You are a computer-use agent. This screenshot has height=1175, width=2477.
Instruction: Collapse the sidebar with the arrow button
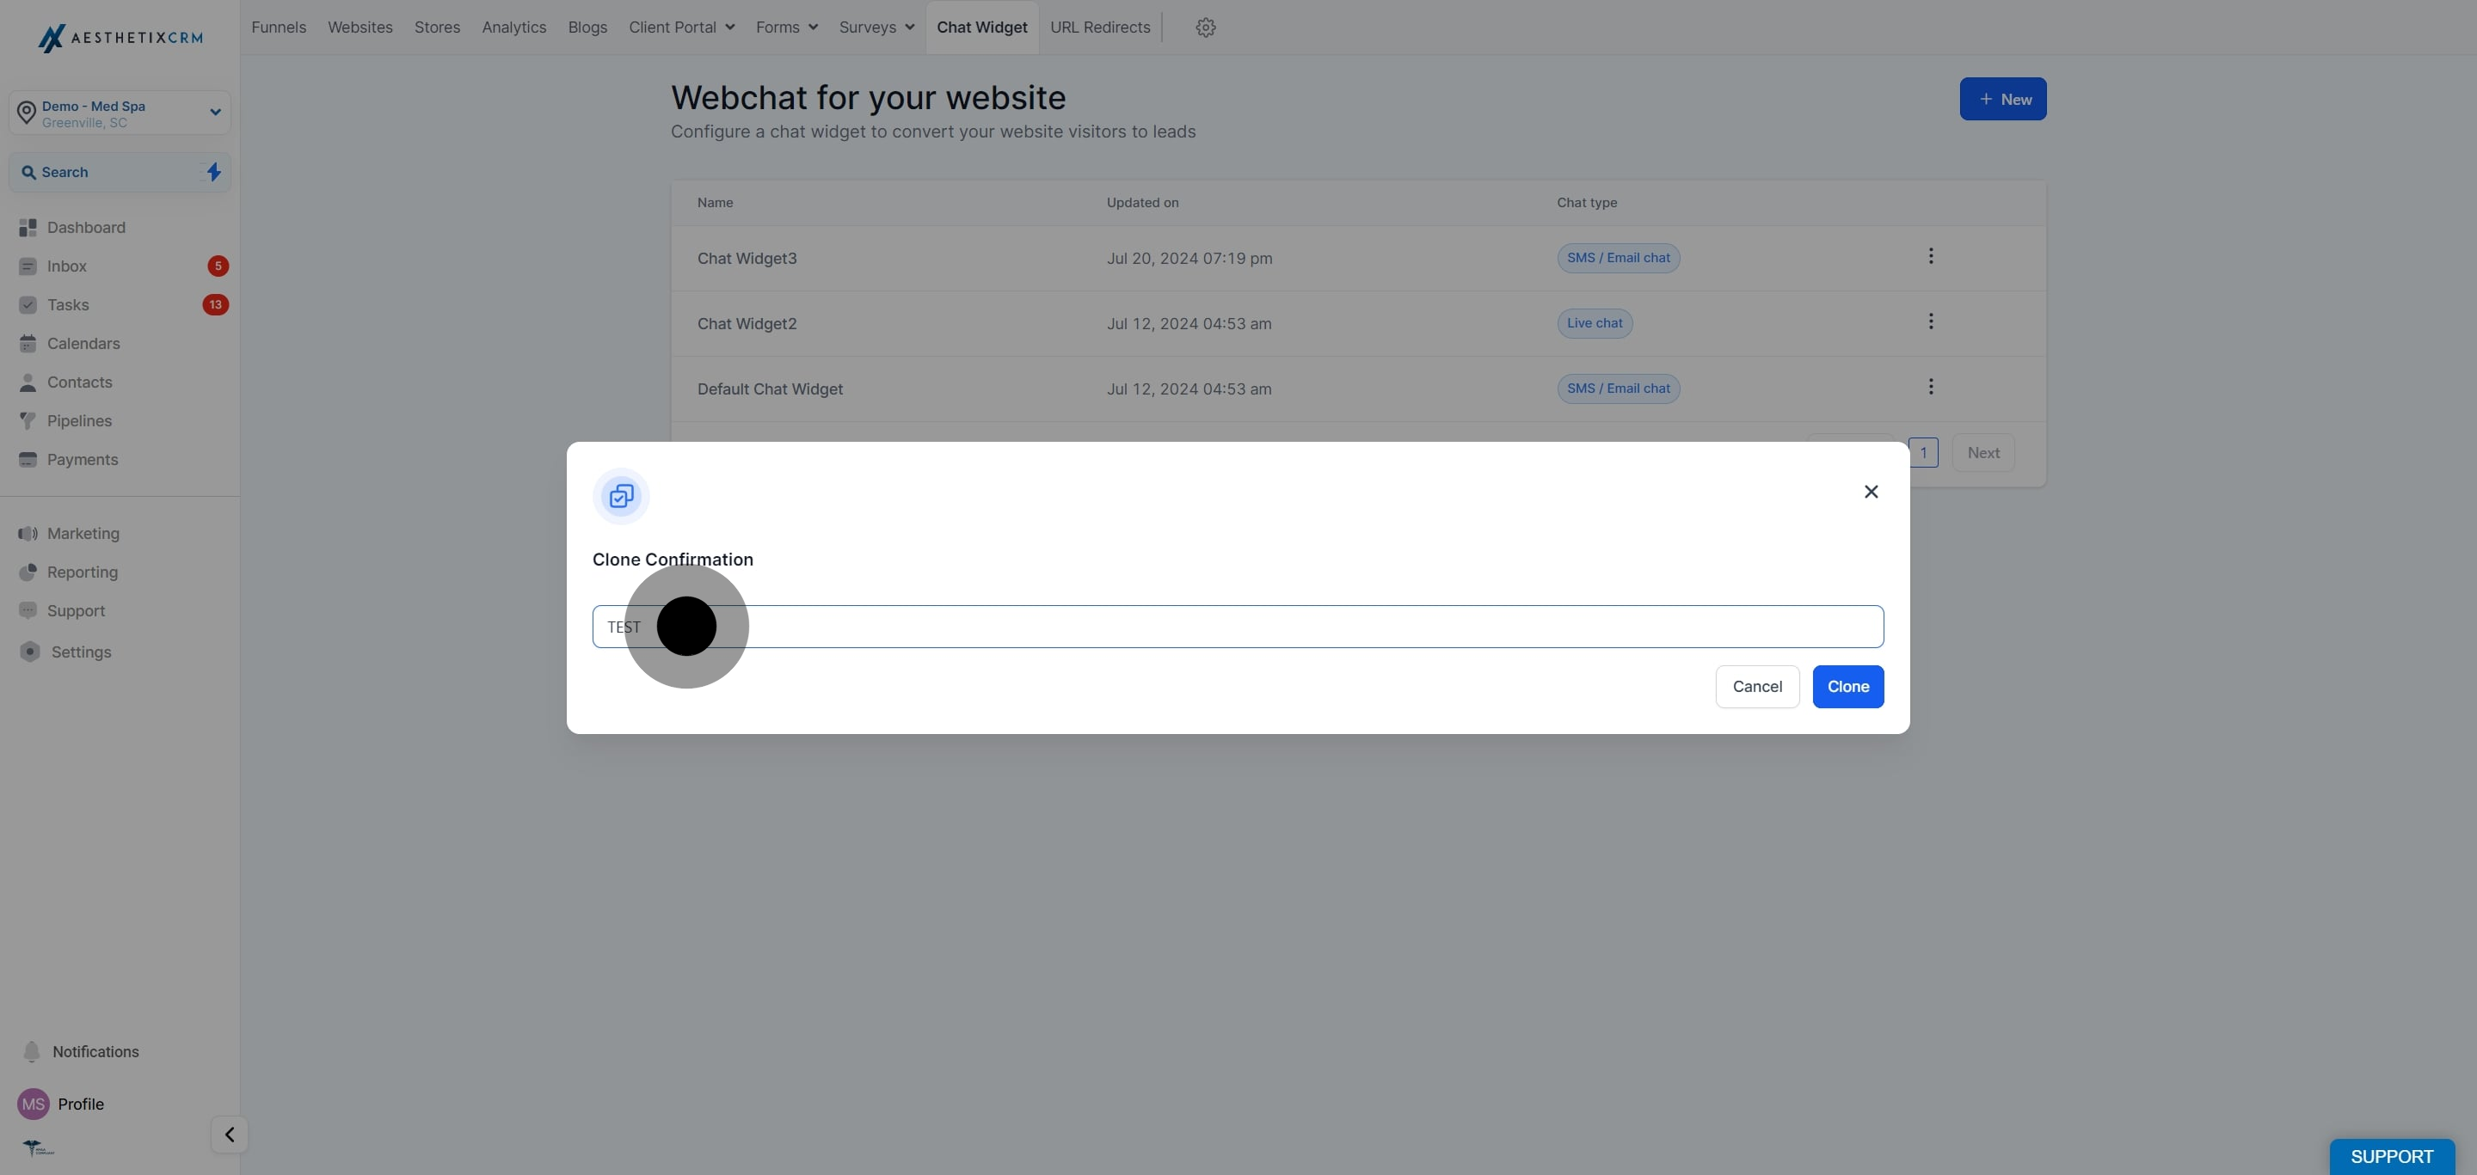[x=229, y=1135]
